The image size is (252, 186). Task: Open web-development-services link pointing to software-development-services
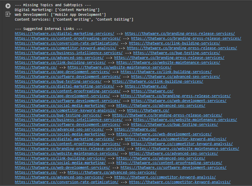(62, 168)
